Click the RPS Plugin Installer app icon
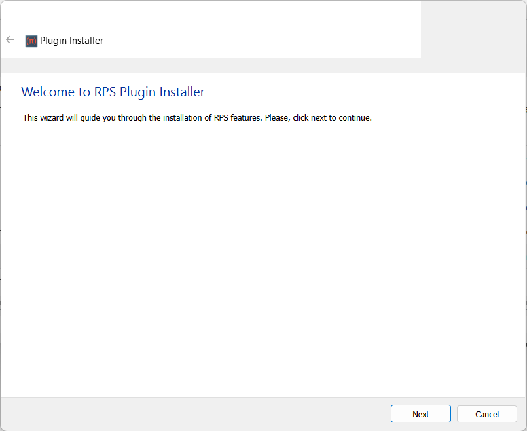Viewport: 527px width, 431px height. 31,41
